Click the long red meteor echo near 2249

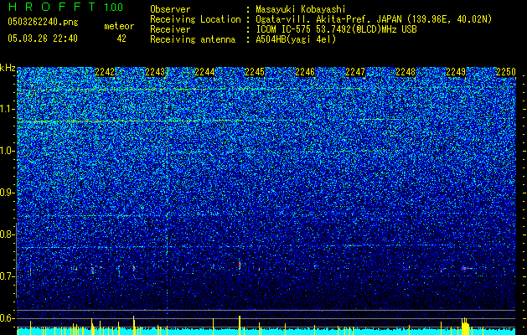[466, 268]
